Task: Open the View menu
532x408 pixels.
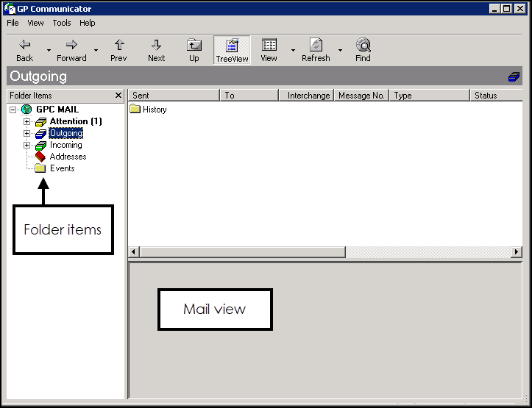Action: [35, 23]
